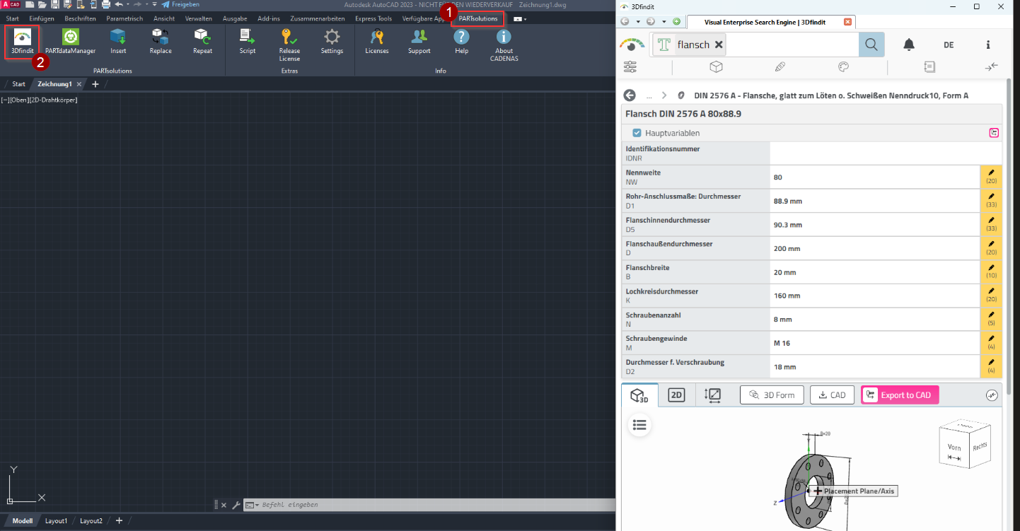The width and height of the screenshot is (1020, 531).
Task: Switch to the Layout1 tab
Action: pyautogui.click(x=57, y=521)
